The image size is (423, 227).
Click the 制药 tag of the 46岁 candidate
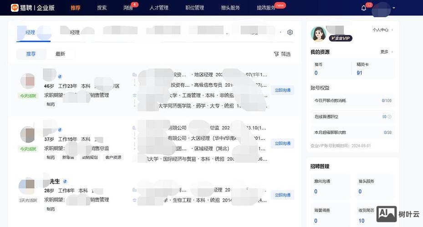[x=51, y=104]
